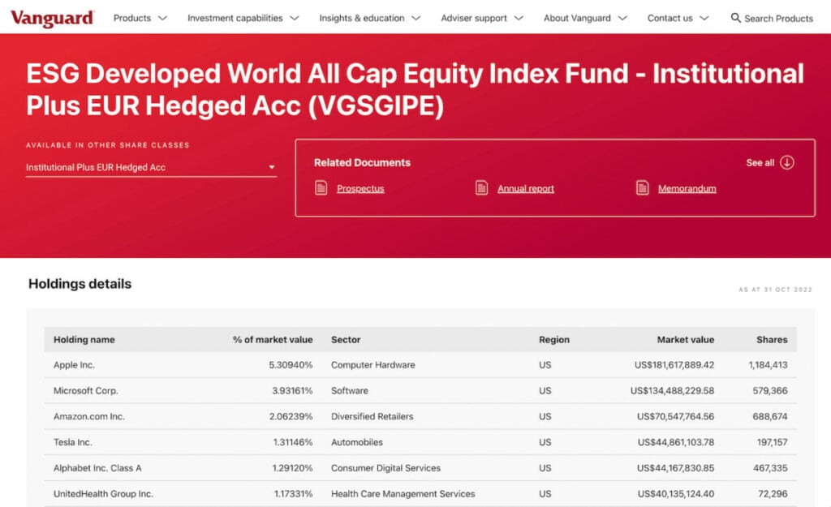
Task: Click the Shares column header
Action: pyautogui.click(x=772, y=340)
